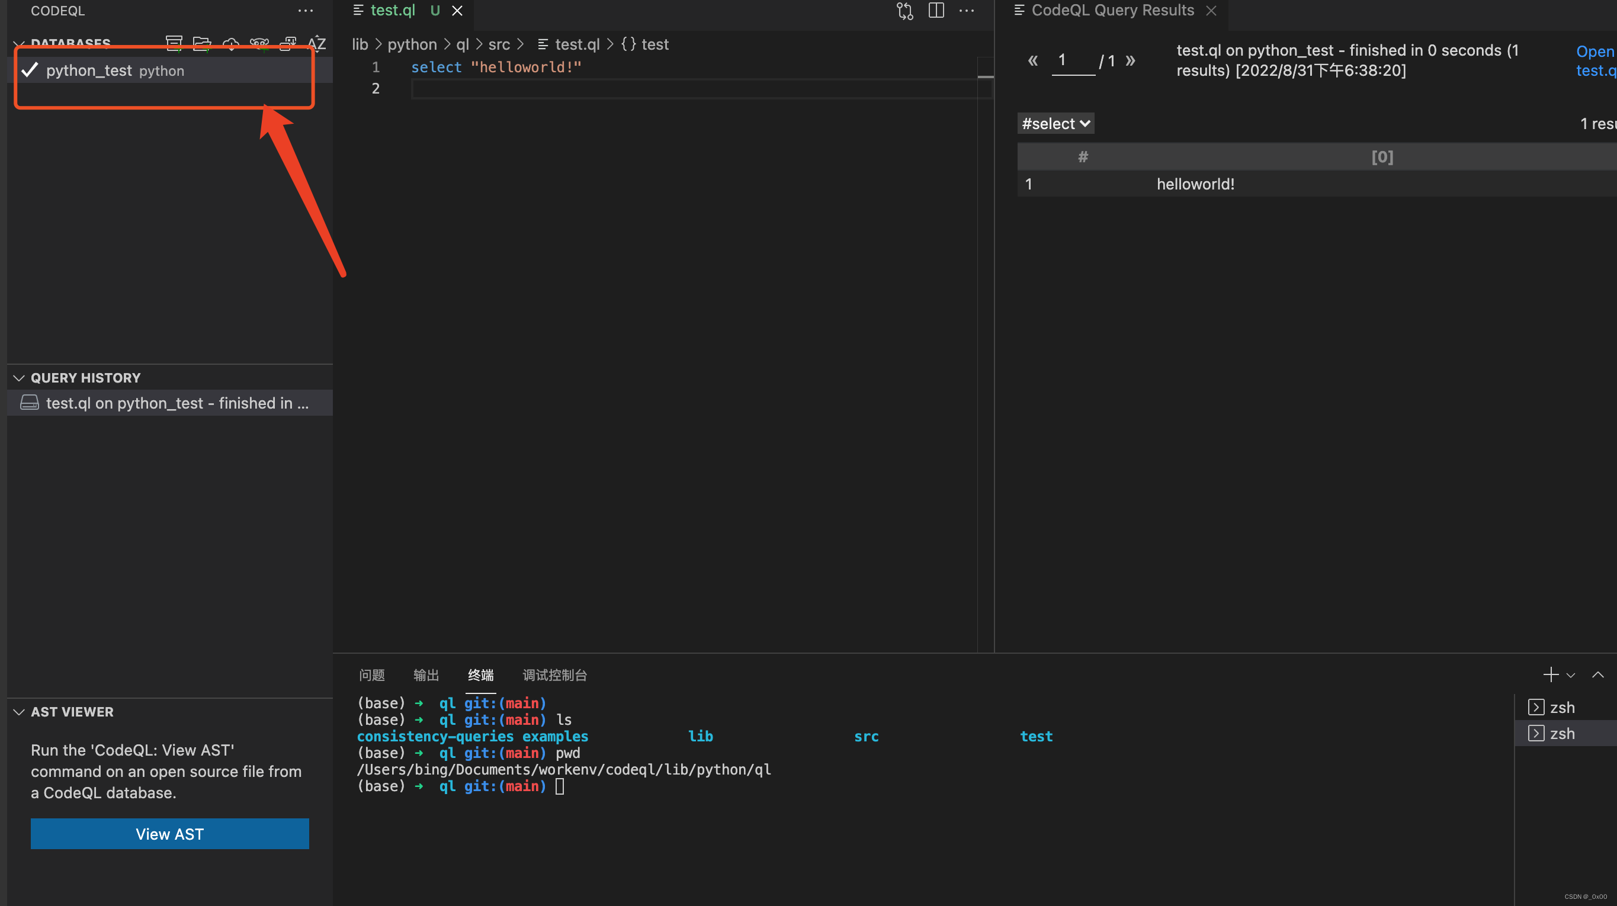This screenshot has height=906, width=1617.
Task: Click the open changes git-compare icon
Action: [904, 11]
